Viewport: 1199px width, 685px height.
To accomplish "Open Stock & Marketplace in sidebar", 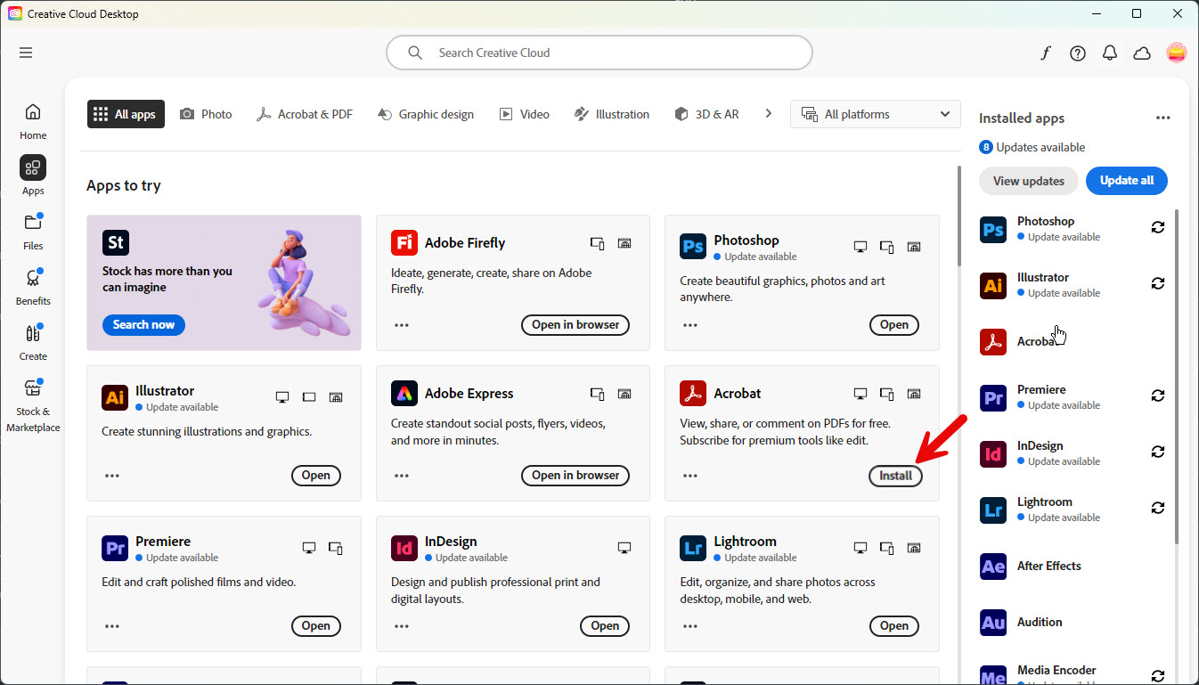I will [33, 405].
